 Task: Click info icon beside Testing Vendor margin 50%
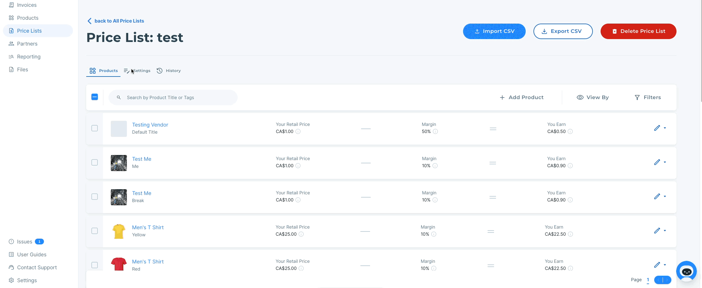point(435,131)
